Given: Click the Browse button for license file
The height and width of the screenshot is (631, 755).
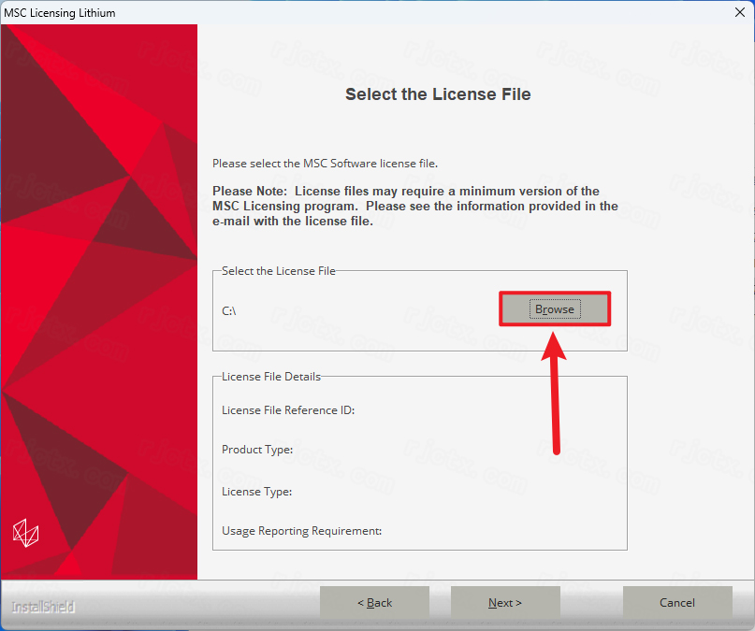Looking at the screenshot, I should pyautogui.click(x=555, y=308).
